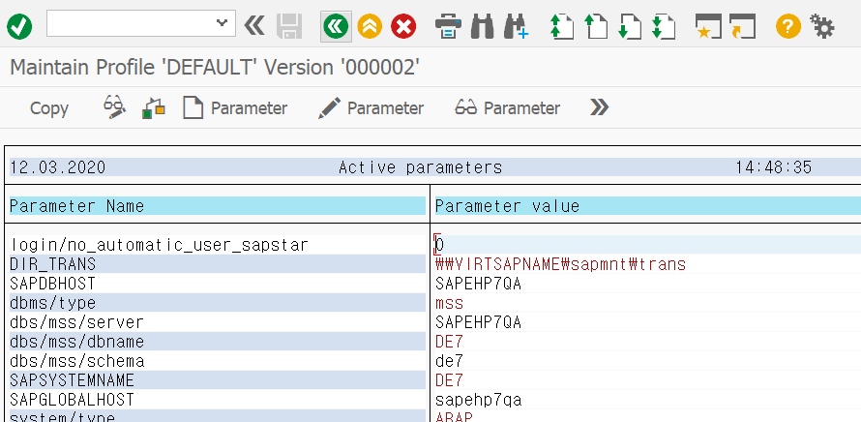Image resolution: width=861 pixels, height=422 pixels.
Task: Click the Save floppy disk icon
Action: click(x=289, y=26)
